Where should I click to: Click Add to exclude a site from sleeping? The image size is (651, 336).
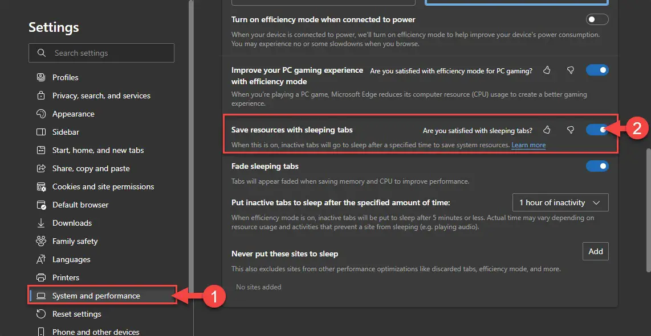point(595,251)
